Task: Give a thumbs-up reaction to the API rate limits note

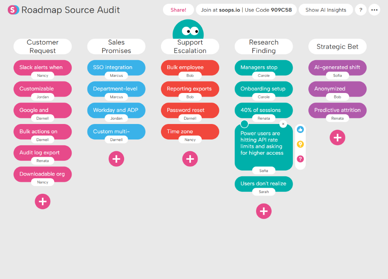Action: click(300, 129)
